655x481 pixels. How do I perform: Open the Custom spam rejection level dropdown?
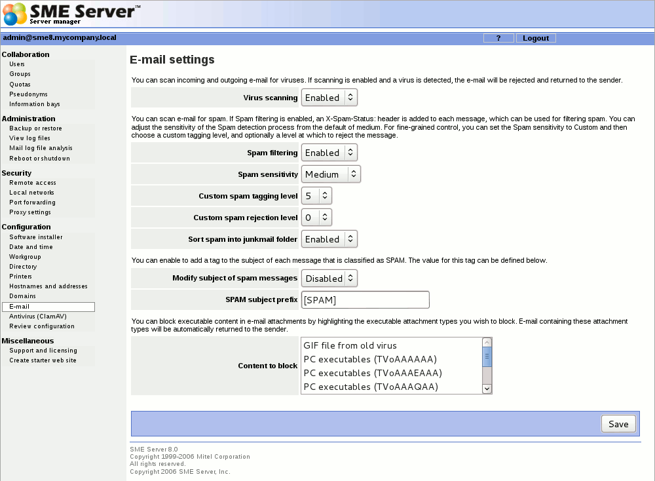tap(316, 218)
